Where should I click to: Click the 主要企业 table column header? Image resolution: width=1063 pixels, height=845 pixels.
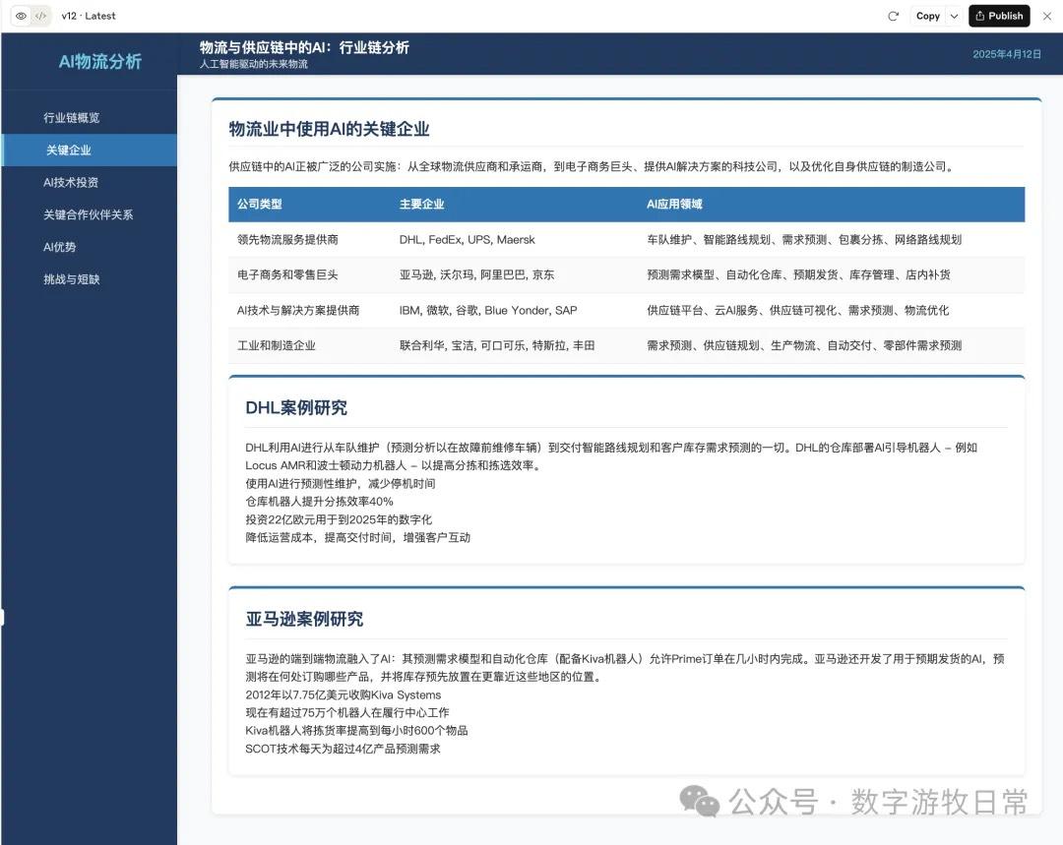[421, 205]
